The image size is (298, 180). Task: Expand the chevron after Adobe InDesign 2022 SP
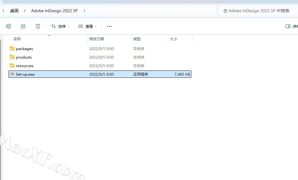click(x=84, y=11)
